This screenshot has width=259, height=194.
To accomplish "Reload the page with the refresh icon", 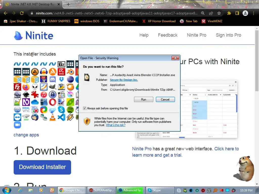I will point(22,13).
